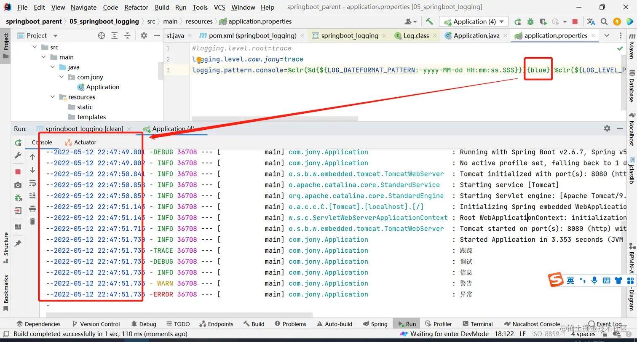Open the Endpoints tool window
The width and height of the screenshot is (637, 342).
point(216,324)
